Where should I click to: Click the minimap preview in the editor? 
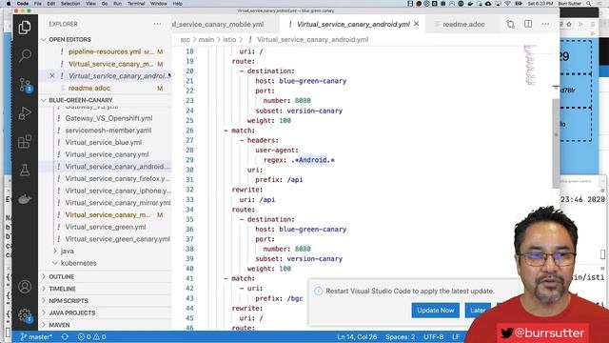coord(530,65)
